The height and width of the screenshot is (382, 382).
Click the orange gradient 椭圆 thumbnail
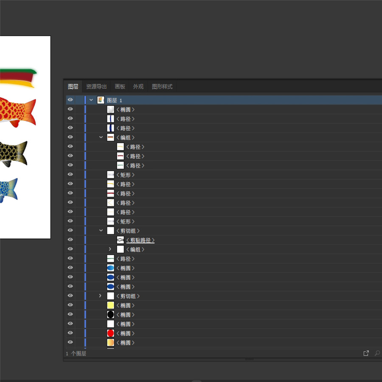coord(111,343)
